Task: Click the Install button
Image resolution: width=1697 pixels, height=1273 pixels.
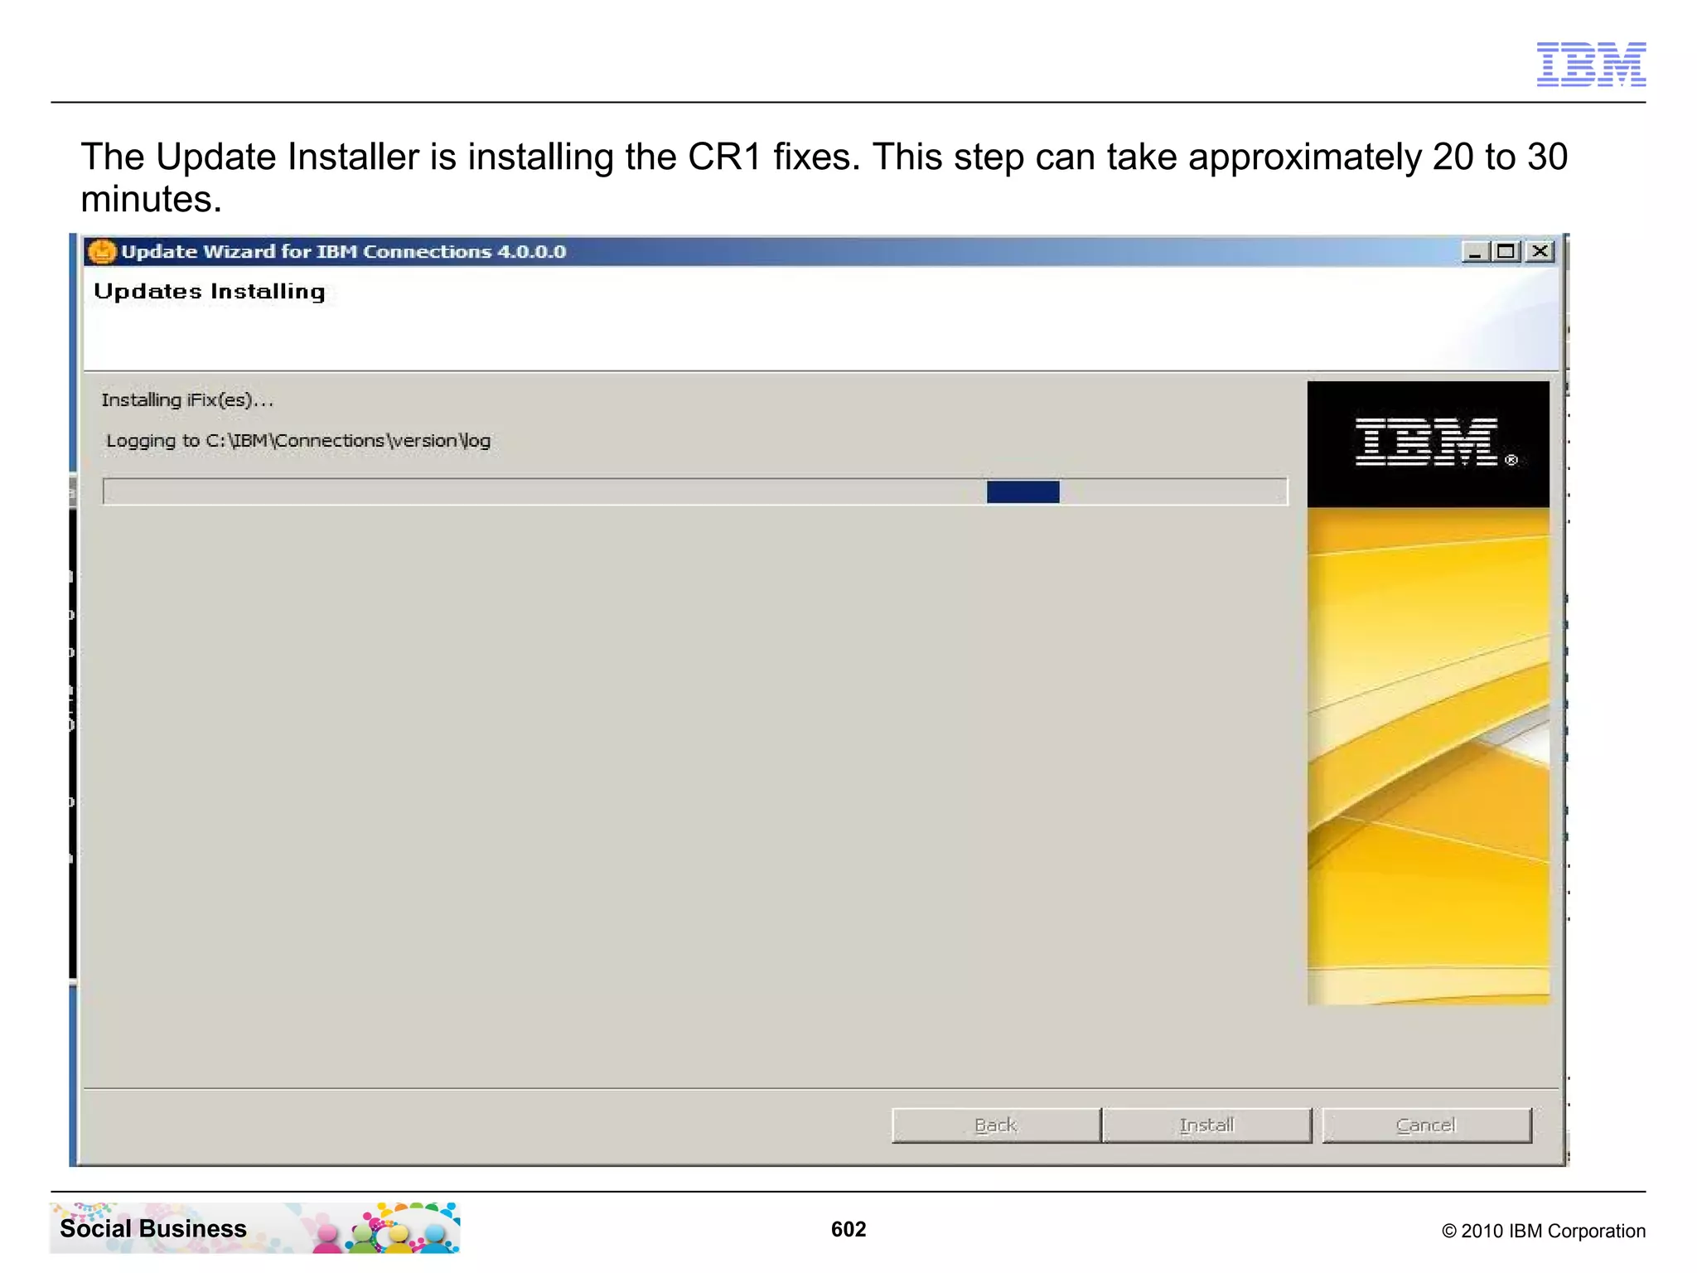Action: (x=1207, y=1125)
